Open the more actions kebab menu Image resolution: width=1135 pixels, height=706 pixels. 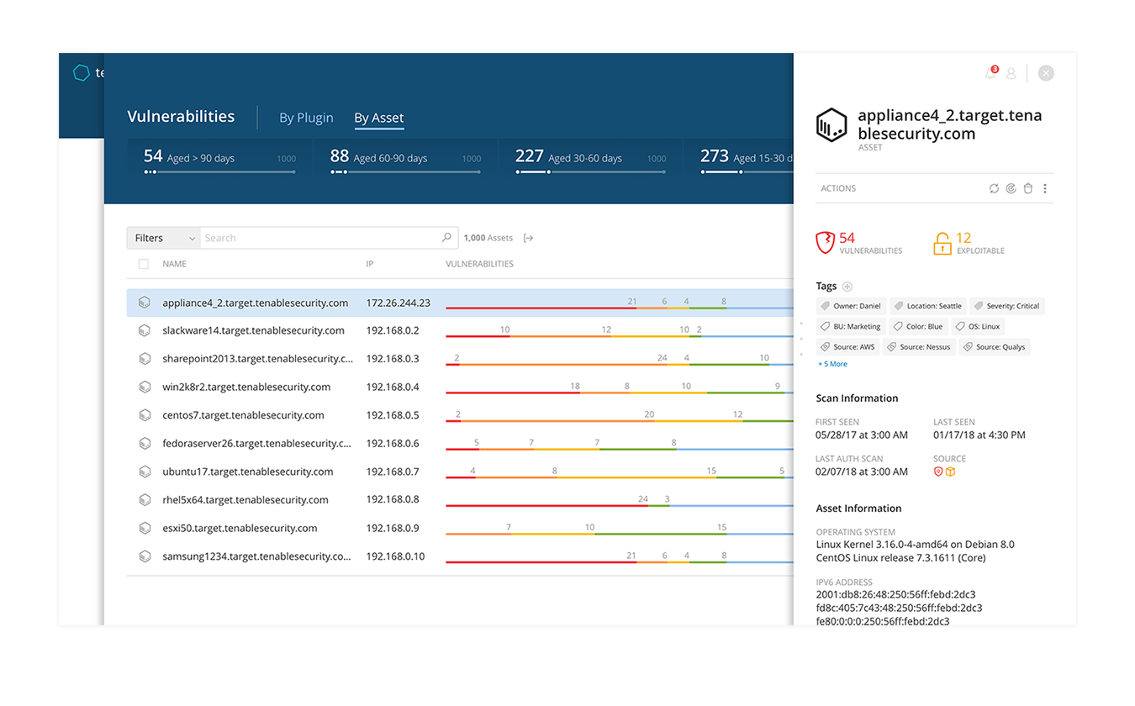click(x=1045, y=189)
